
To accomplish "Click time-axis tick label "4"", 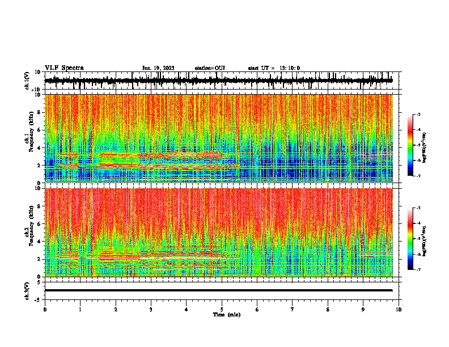I will [186, 310].
